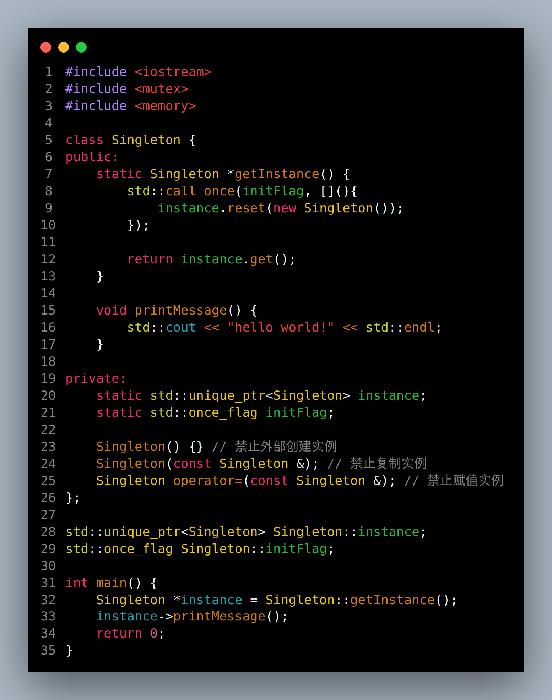Click the 'int' keyword on line 31
The height and width of the screenshot is (700, 552).
[x=77, y=583]
